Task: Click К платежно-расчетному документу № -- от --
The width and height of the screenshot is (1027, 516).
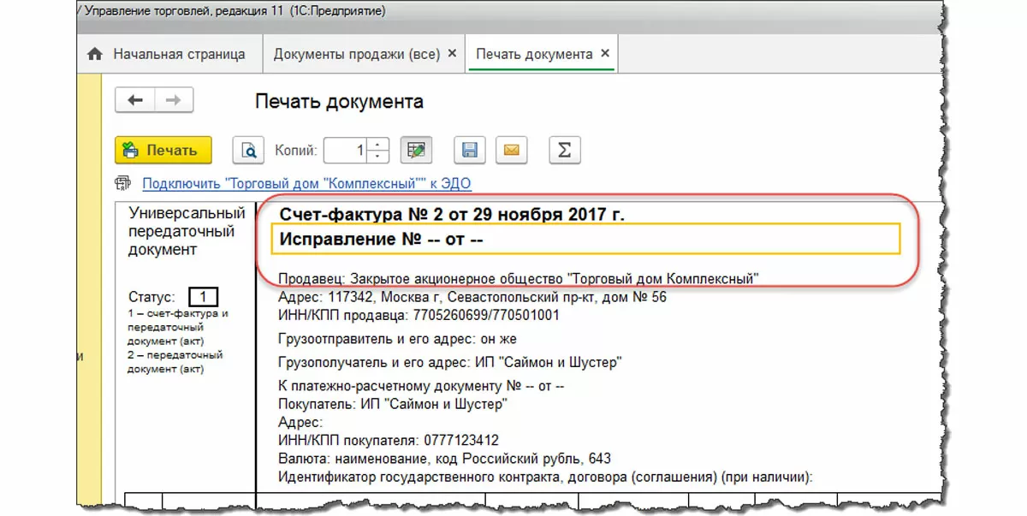Action: coord(421,387)
